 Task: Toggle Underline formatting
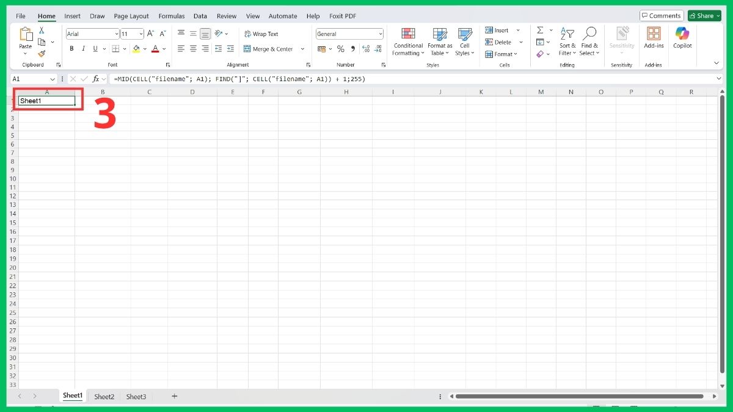[95, 48]
